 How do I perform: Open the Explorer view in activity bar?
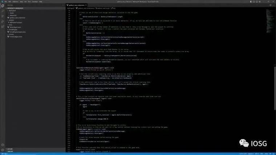3,6
